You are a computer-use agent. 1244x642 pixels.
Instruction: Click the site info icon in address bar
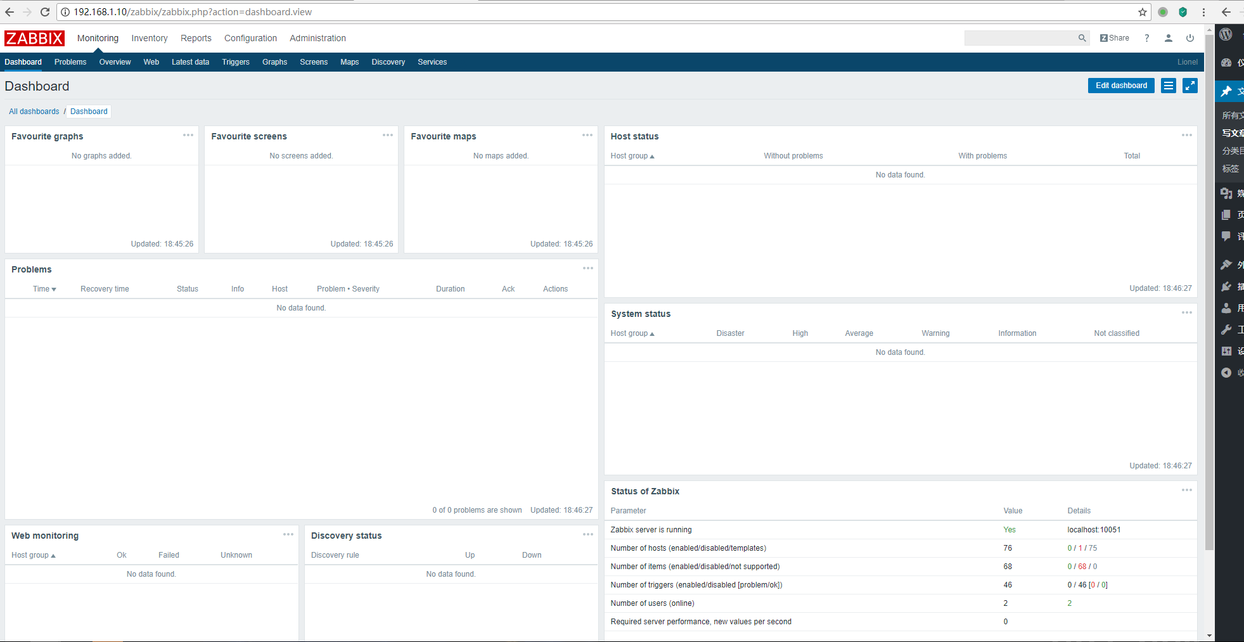[65, 12]
